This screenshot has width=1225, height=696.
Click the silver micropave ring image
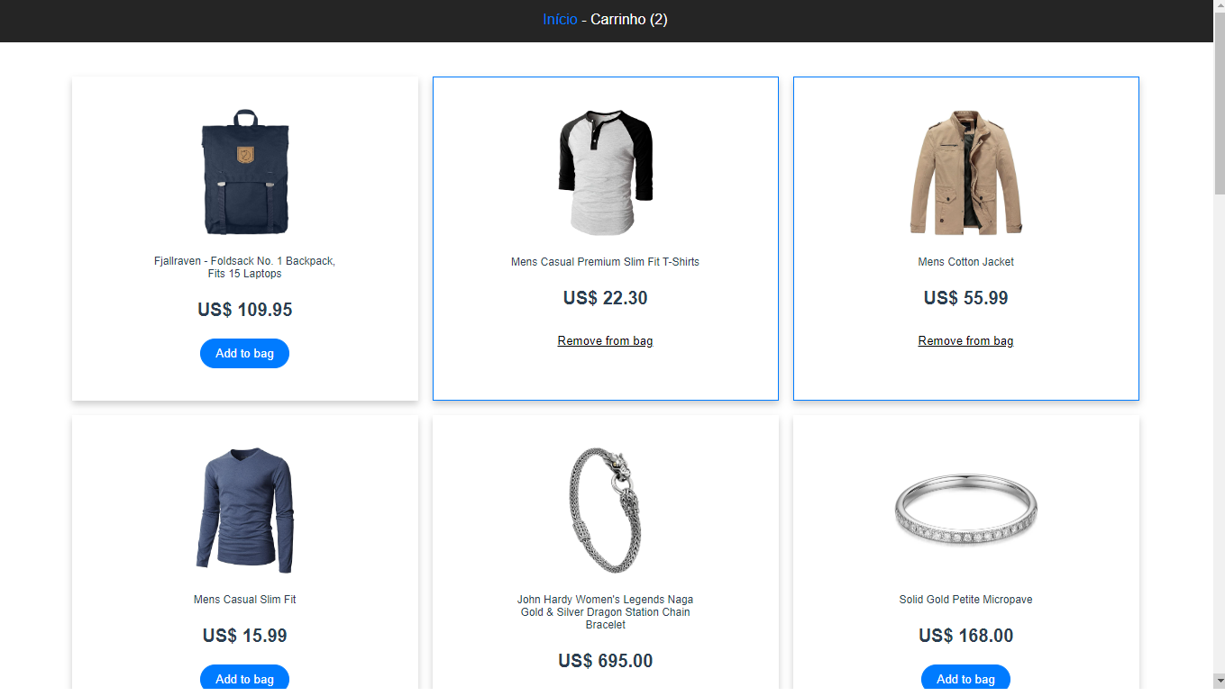[966, 510]
